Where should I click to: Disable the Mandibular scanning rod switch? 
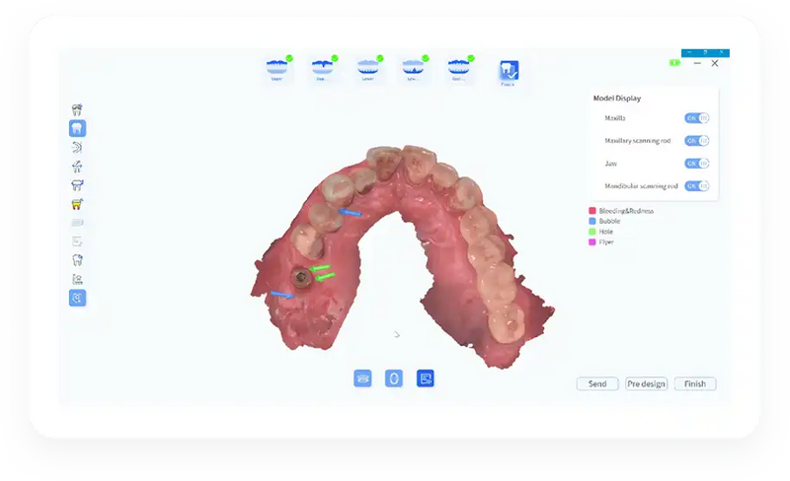pyautogui.click(x=697, y=186)
